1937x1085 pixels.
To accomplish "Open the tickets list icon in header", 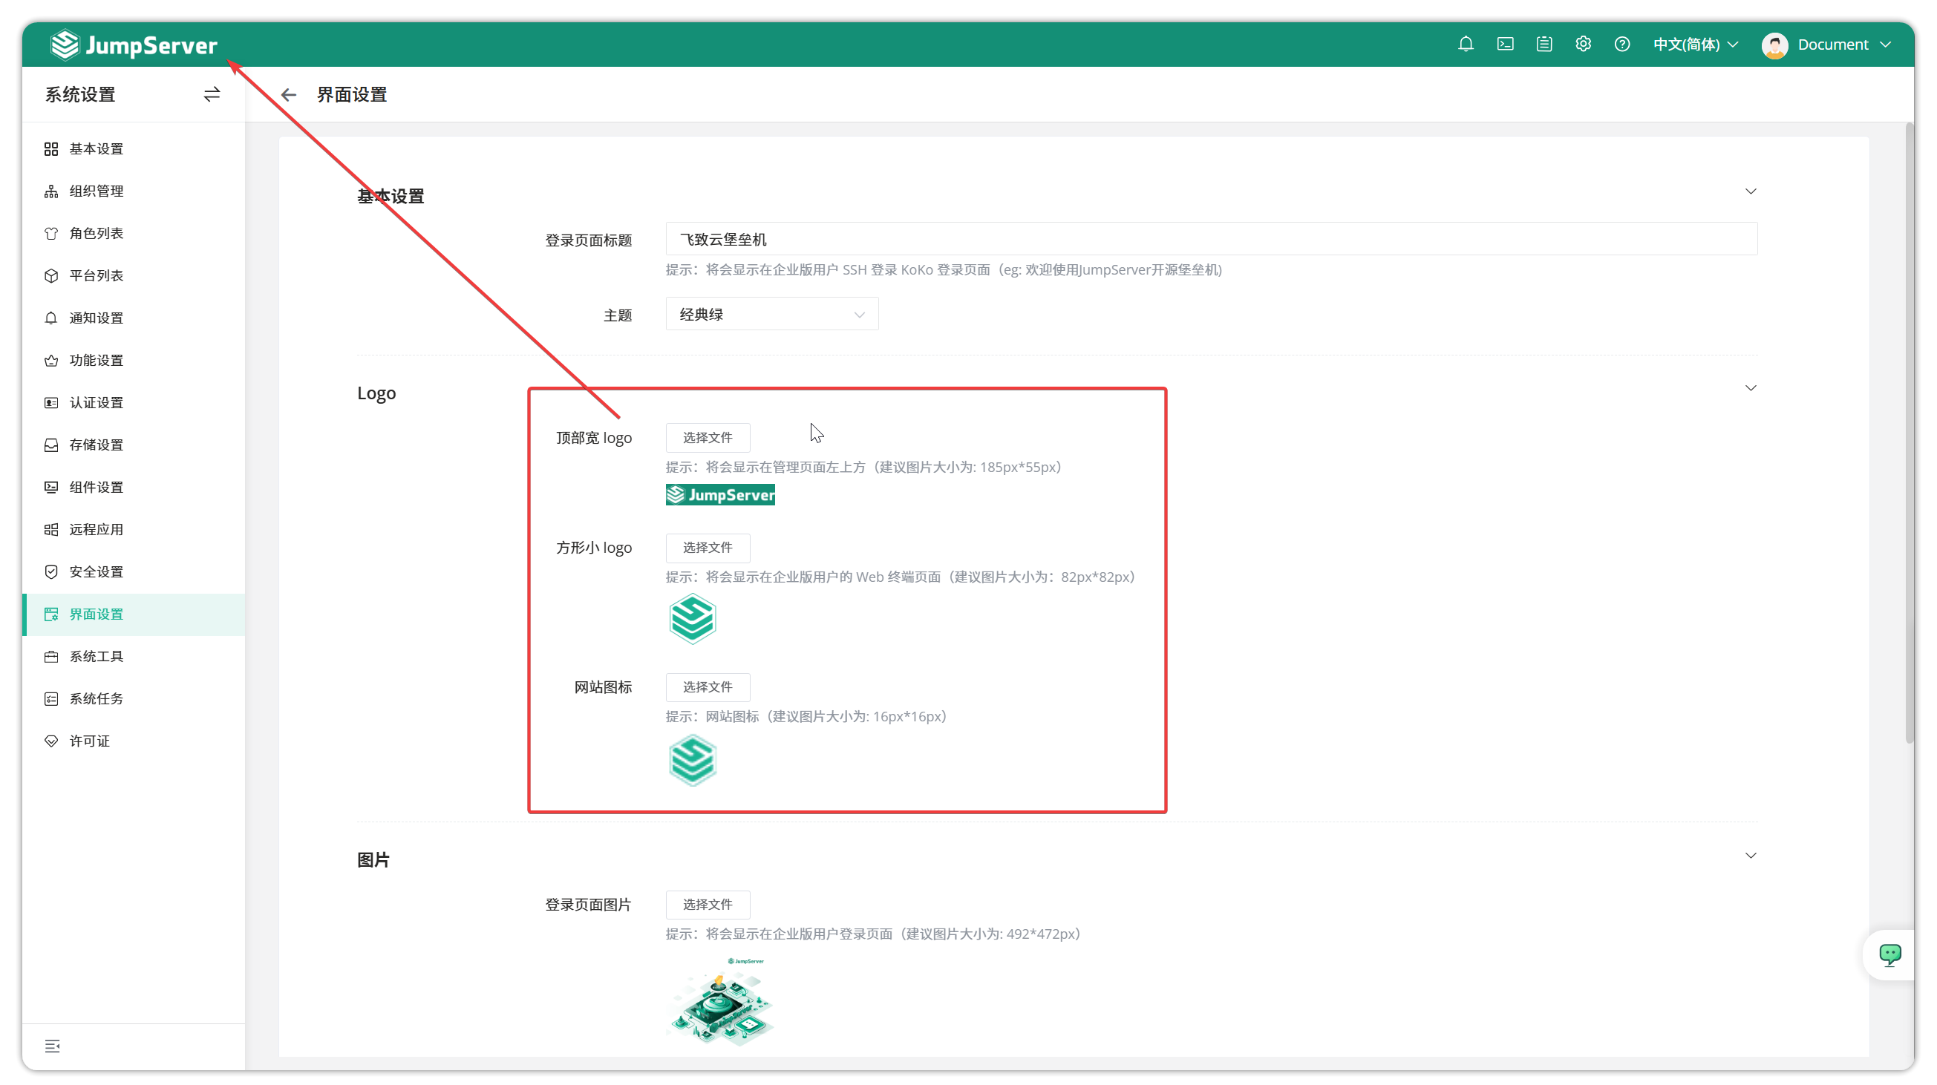I will [x=1544, y=45].
